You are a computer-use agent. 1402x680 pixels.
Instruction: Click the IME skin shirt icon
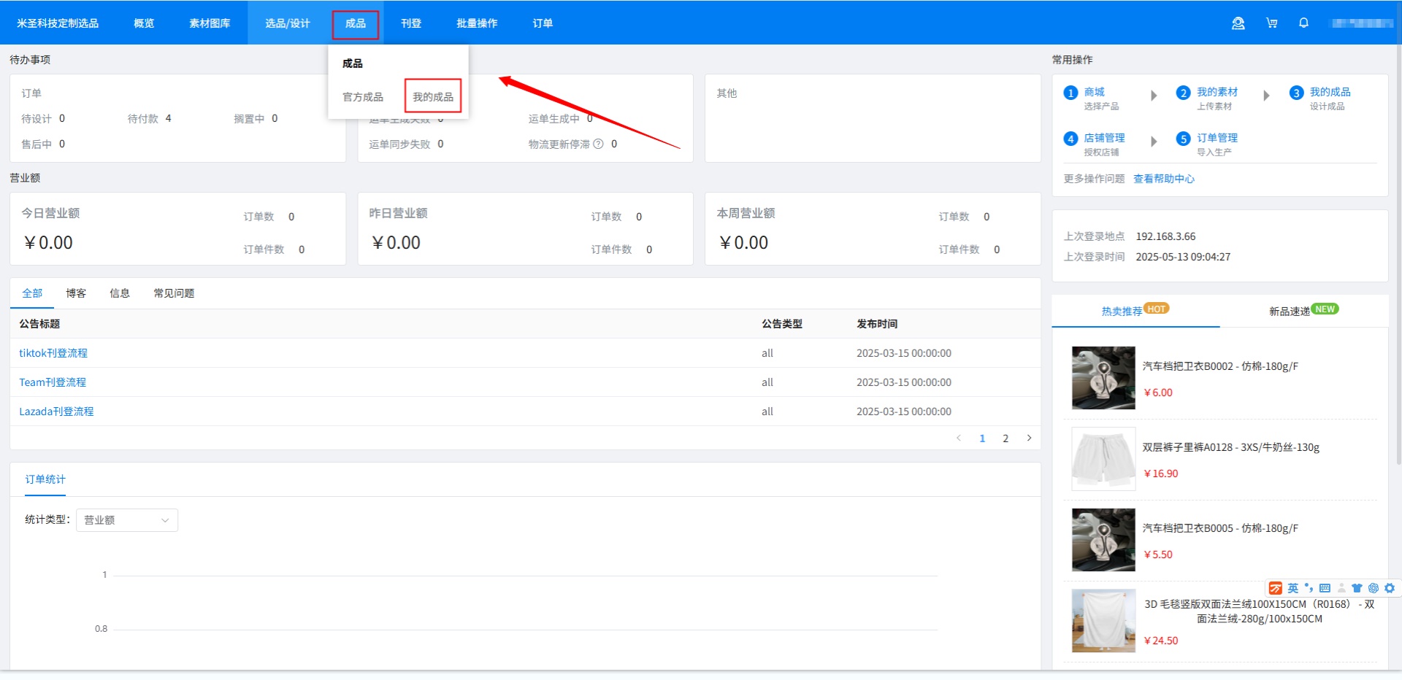click(x=1357, y=588)
